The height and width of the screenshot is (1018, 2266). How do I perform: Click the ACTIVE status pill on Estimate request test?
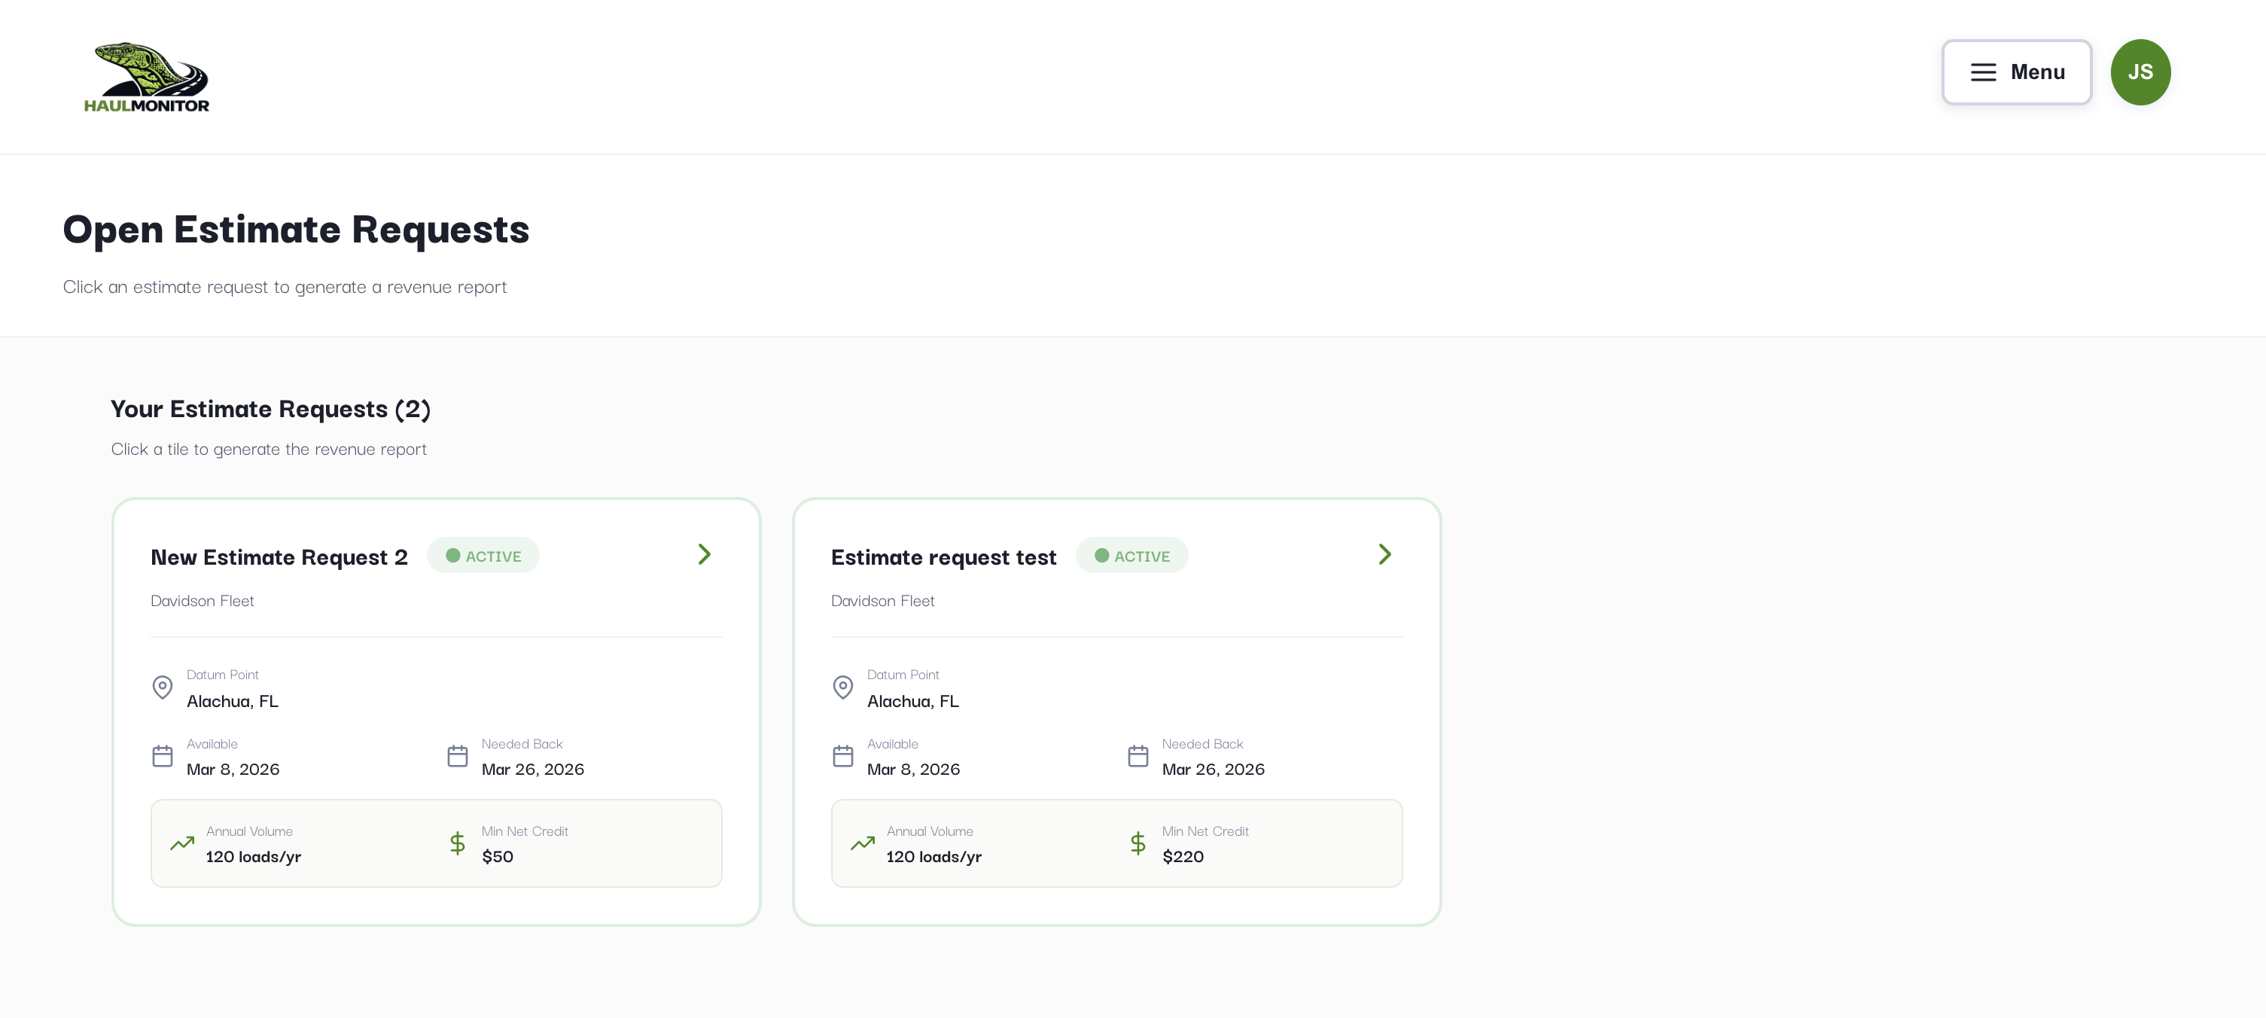tap(1132, 555)
